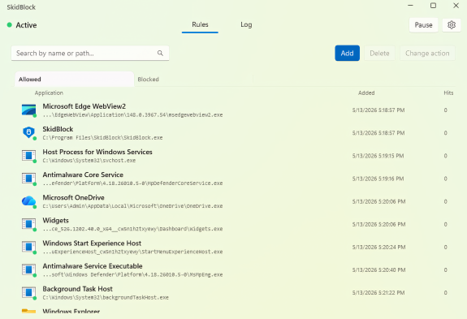This screenshot has height=319, width=467.
Task: Switch to the Log tab
Action: 246,24
